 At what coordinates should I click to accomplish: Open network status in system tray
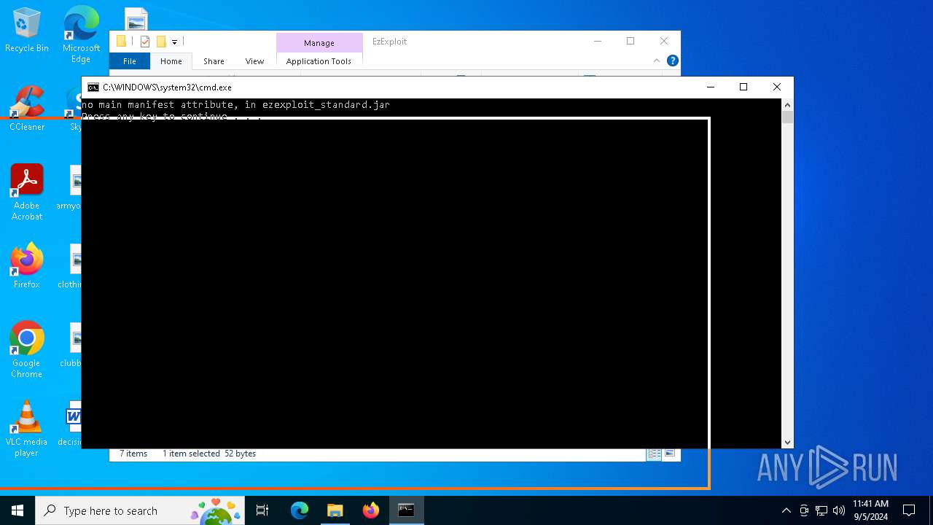[x=821, y=510]
